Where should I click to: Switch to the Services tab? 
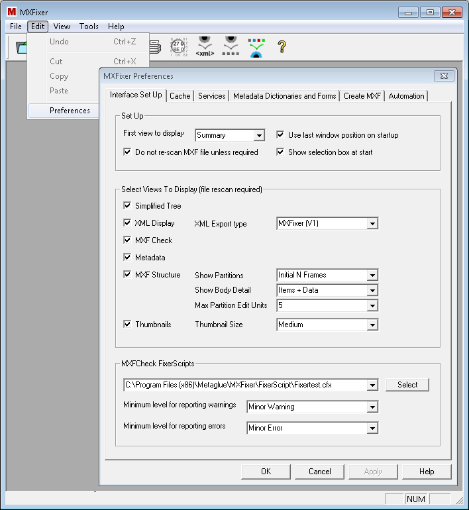212,96
